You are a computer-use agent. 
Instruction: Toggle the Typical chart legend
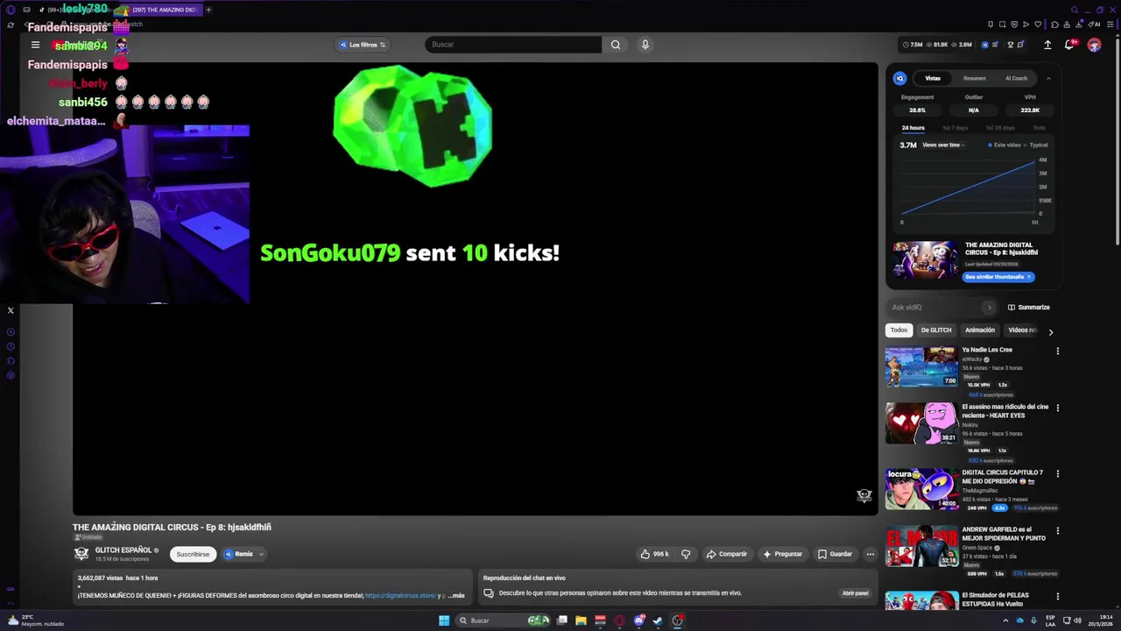pyautogui.click(x=1036, y=145)
